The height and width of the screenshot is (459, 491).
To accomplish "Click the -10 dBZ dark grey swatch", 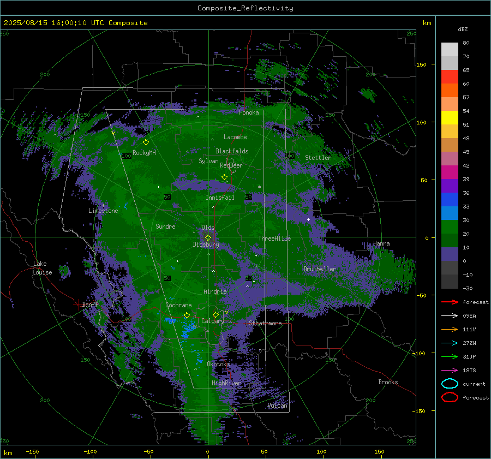I will 450,281.
